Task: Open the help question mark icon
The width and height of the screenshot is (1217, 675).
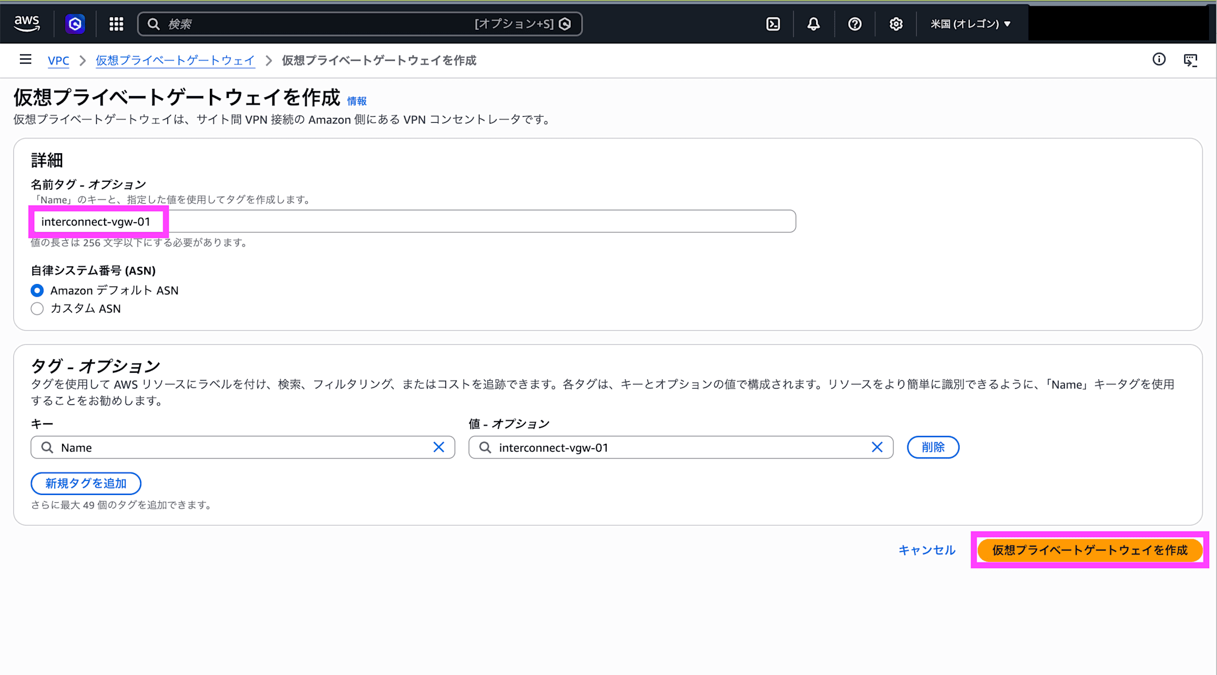Action: pyautogui.click(x=855, y=24)
